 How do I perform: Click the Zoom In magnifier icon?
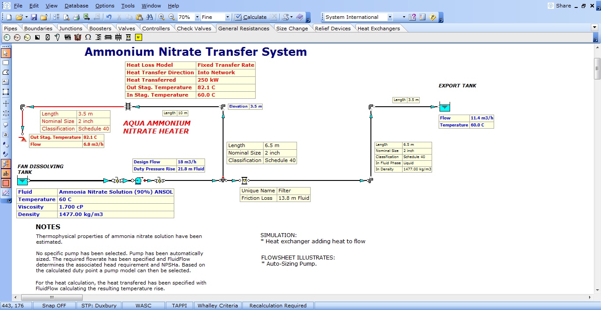click(161, 17)
